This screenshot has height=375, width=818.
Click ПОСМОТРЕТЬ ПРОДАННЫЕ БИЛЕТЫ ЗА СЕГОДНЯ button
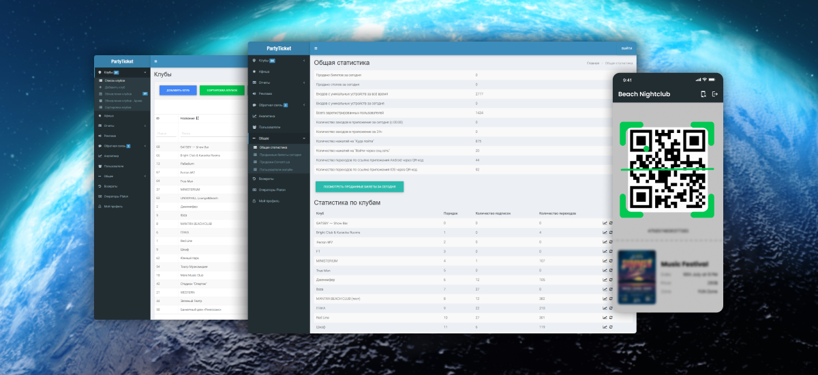pyautogui.click(x=359, y=186)
